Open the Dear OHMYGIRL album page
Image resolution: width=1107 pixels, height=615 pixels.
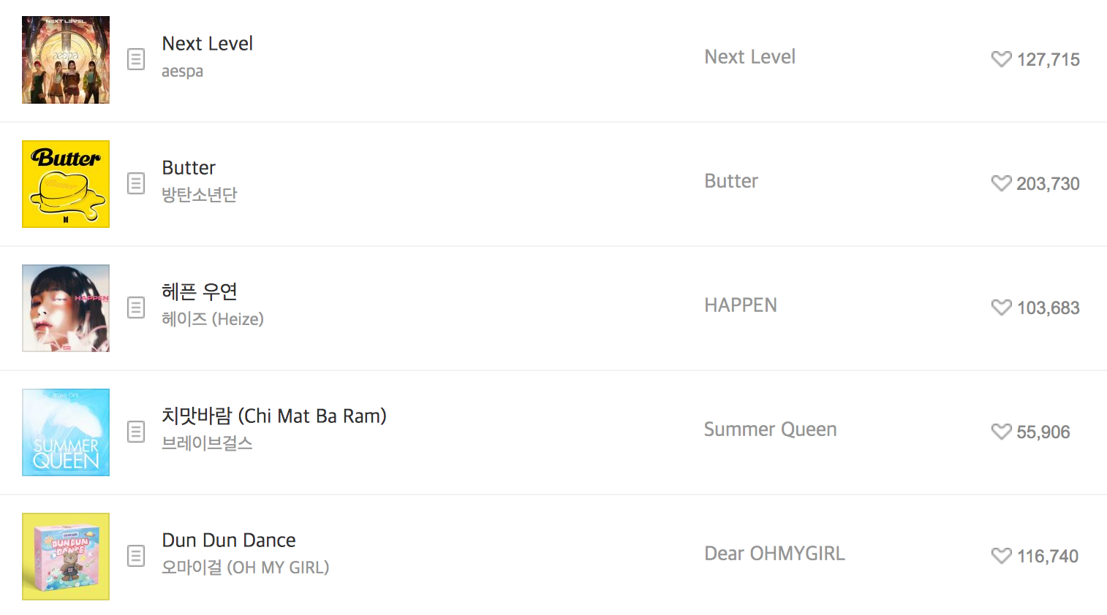774,553
